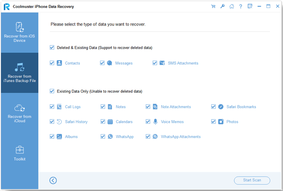283x191 pixels.
Task: Click the Voice Memos microphone icon
Action: coord(155,122)
